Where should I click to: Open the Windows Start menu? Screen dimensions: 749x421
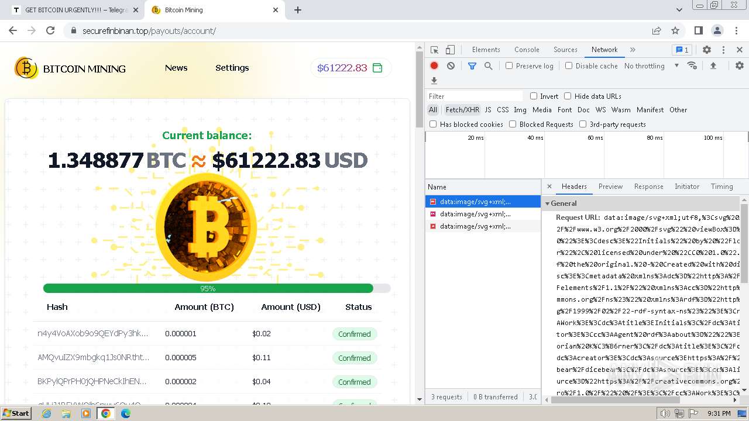[x=16, y=413]
